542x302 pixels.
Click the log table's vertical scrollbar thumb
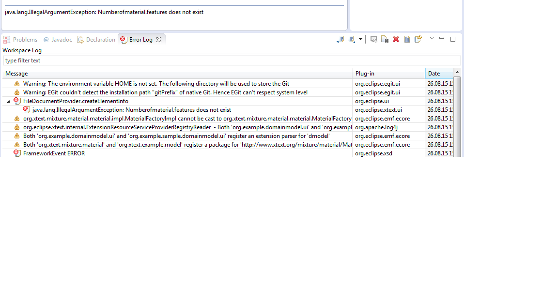[x=457, y=117]
